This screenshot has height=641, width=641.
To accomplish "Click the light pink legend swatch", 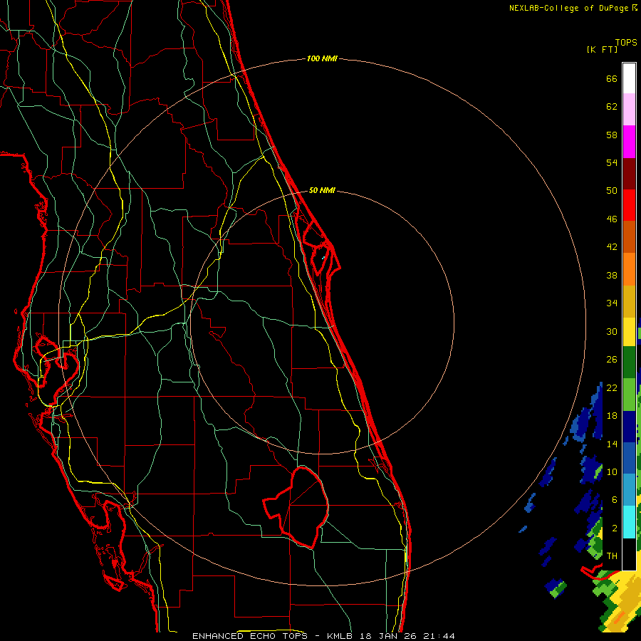I will click(629, 110).
